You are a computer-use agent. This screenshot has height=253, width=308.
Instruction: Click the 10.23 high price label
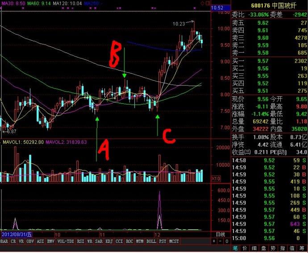point(179,24)
